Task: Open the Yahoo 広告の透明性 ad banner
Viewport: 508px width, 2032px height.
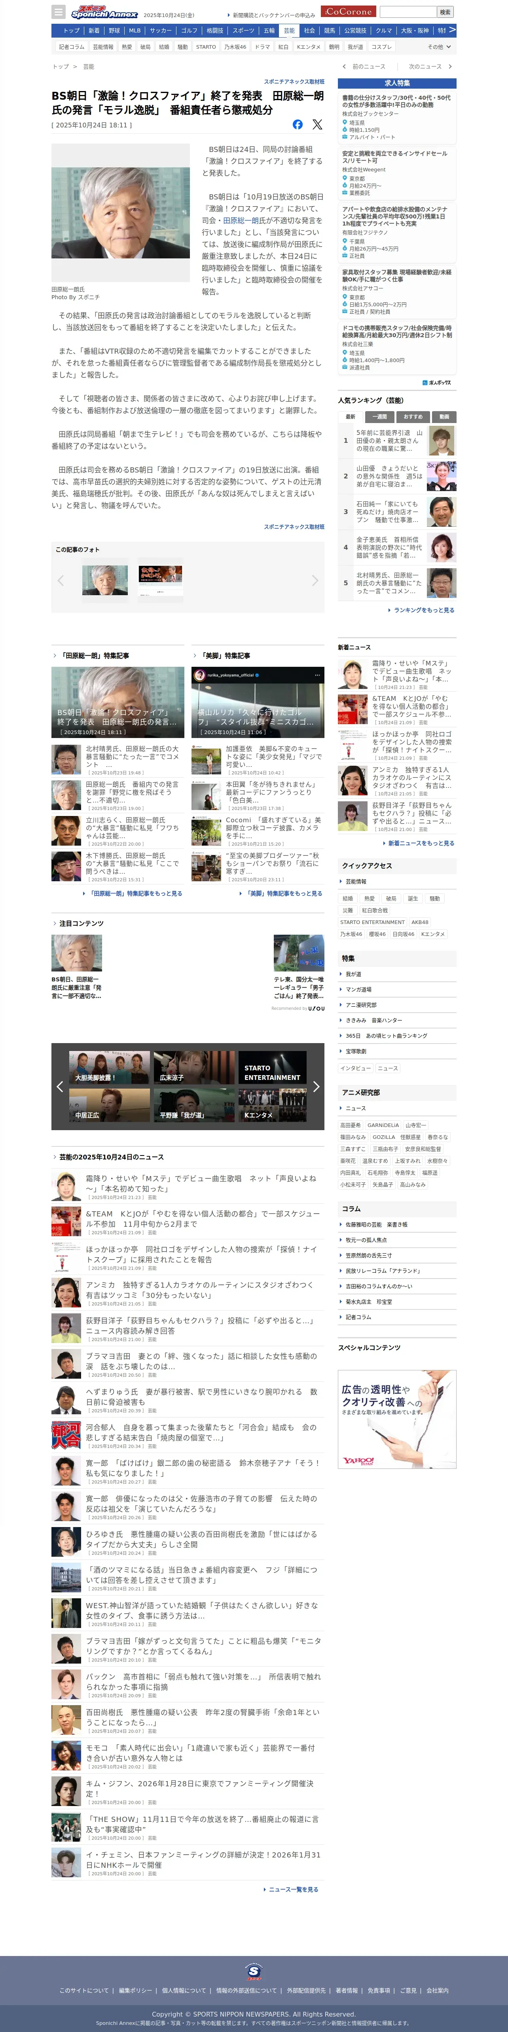Action: point(397,1418)
